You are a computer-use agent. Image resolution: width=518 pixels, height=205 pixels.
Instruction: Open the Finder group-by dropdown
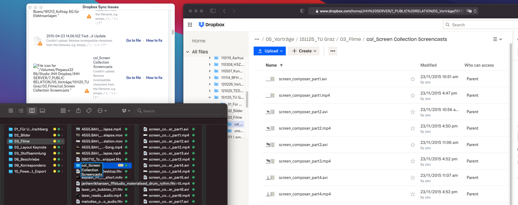(x=65, y=111)
